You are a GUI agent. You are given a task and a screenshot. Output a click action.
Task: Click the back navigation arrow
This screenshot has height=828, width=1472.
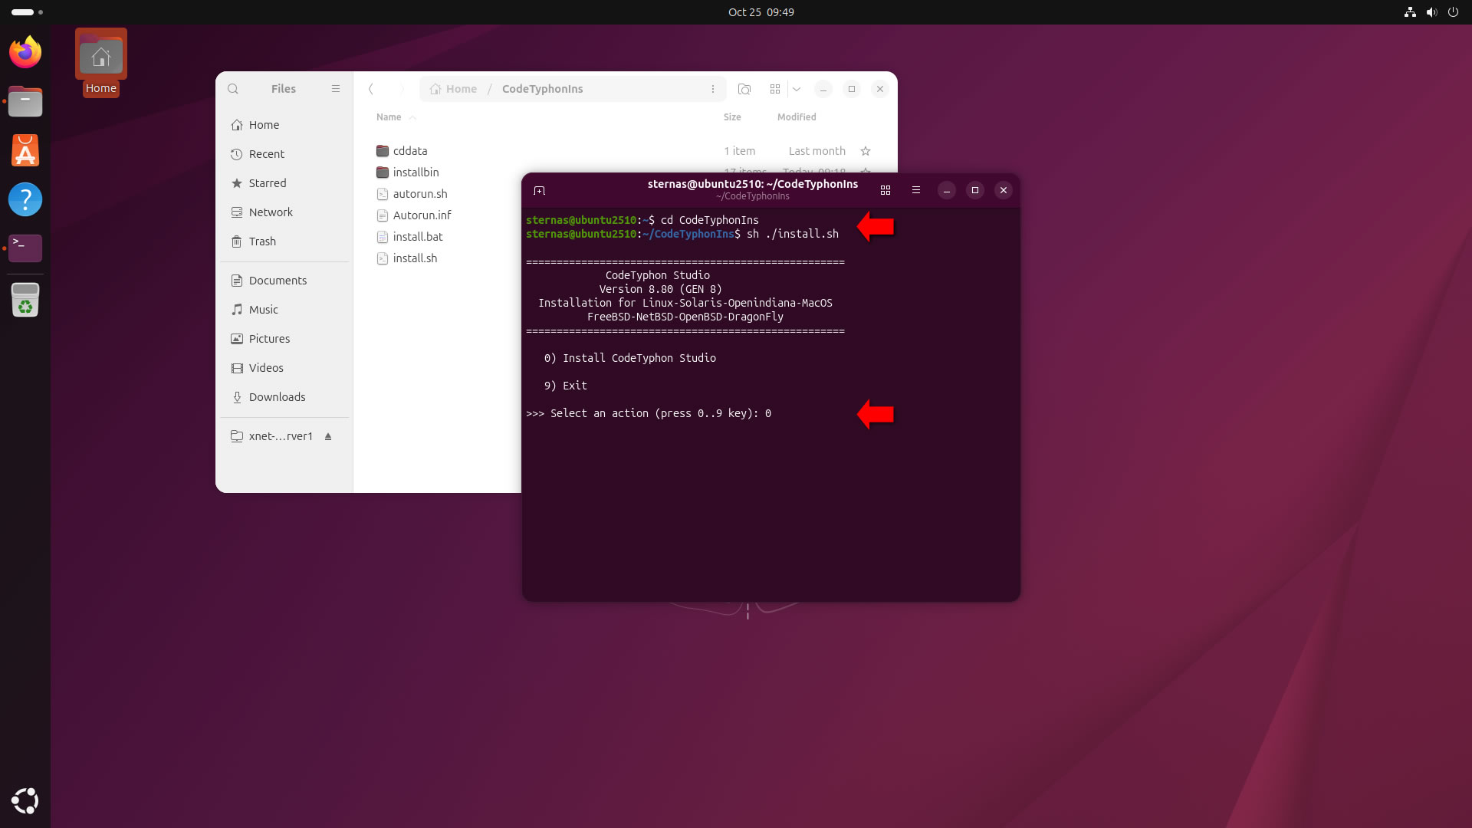click(x=371, y=89)
